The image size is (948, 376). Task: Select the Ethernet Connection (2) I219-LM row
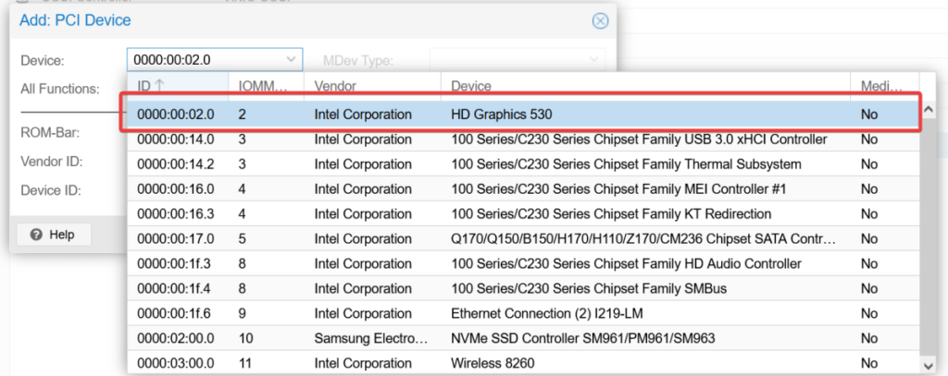tap(524, 313)
